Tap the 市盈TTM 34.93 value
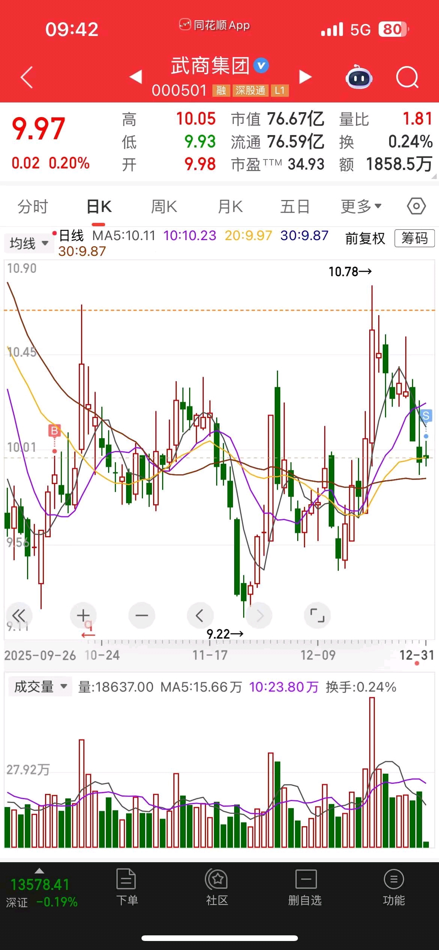 tap(278, 164)
